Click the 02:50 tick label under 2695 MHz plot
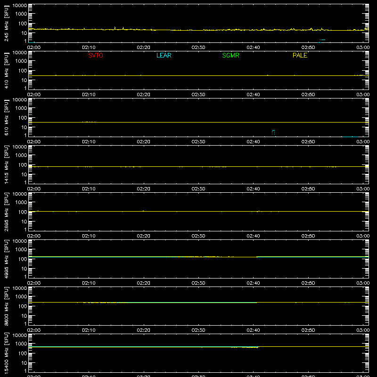 point(308,236)
